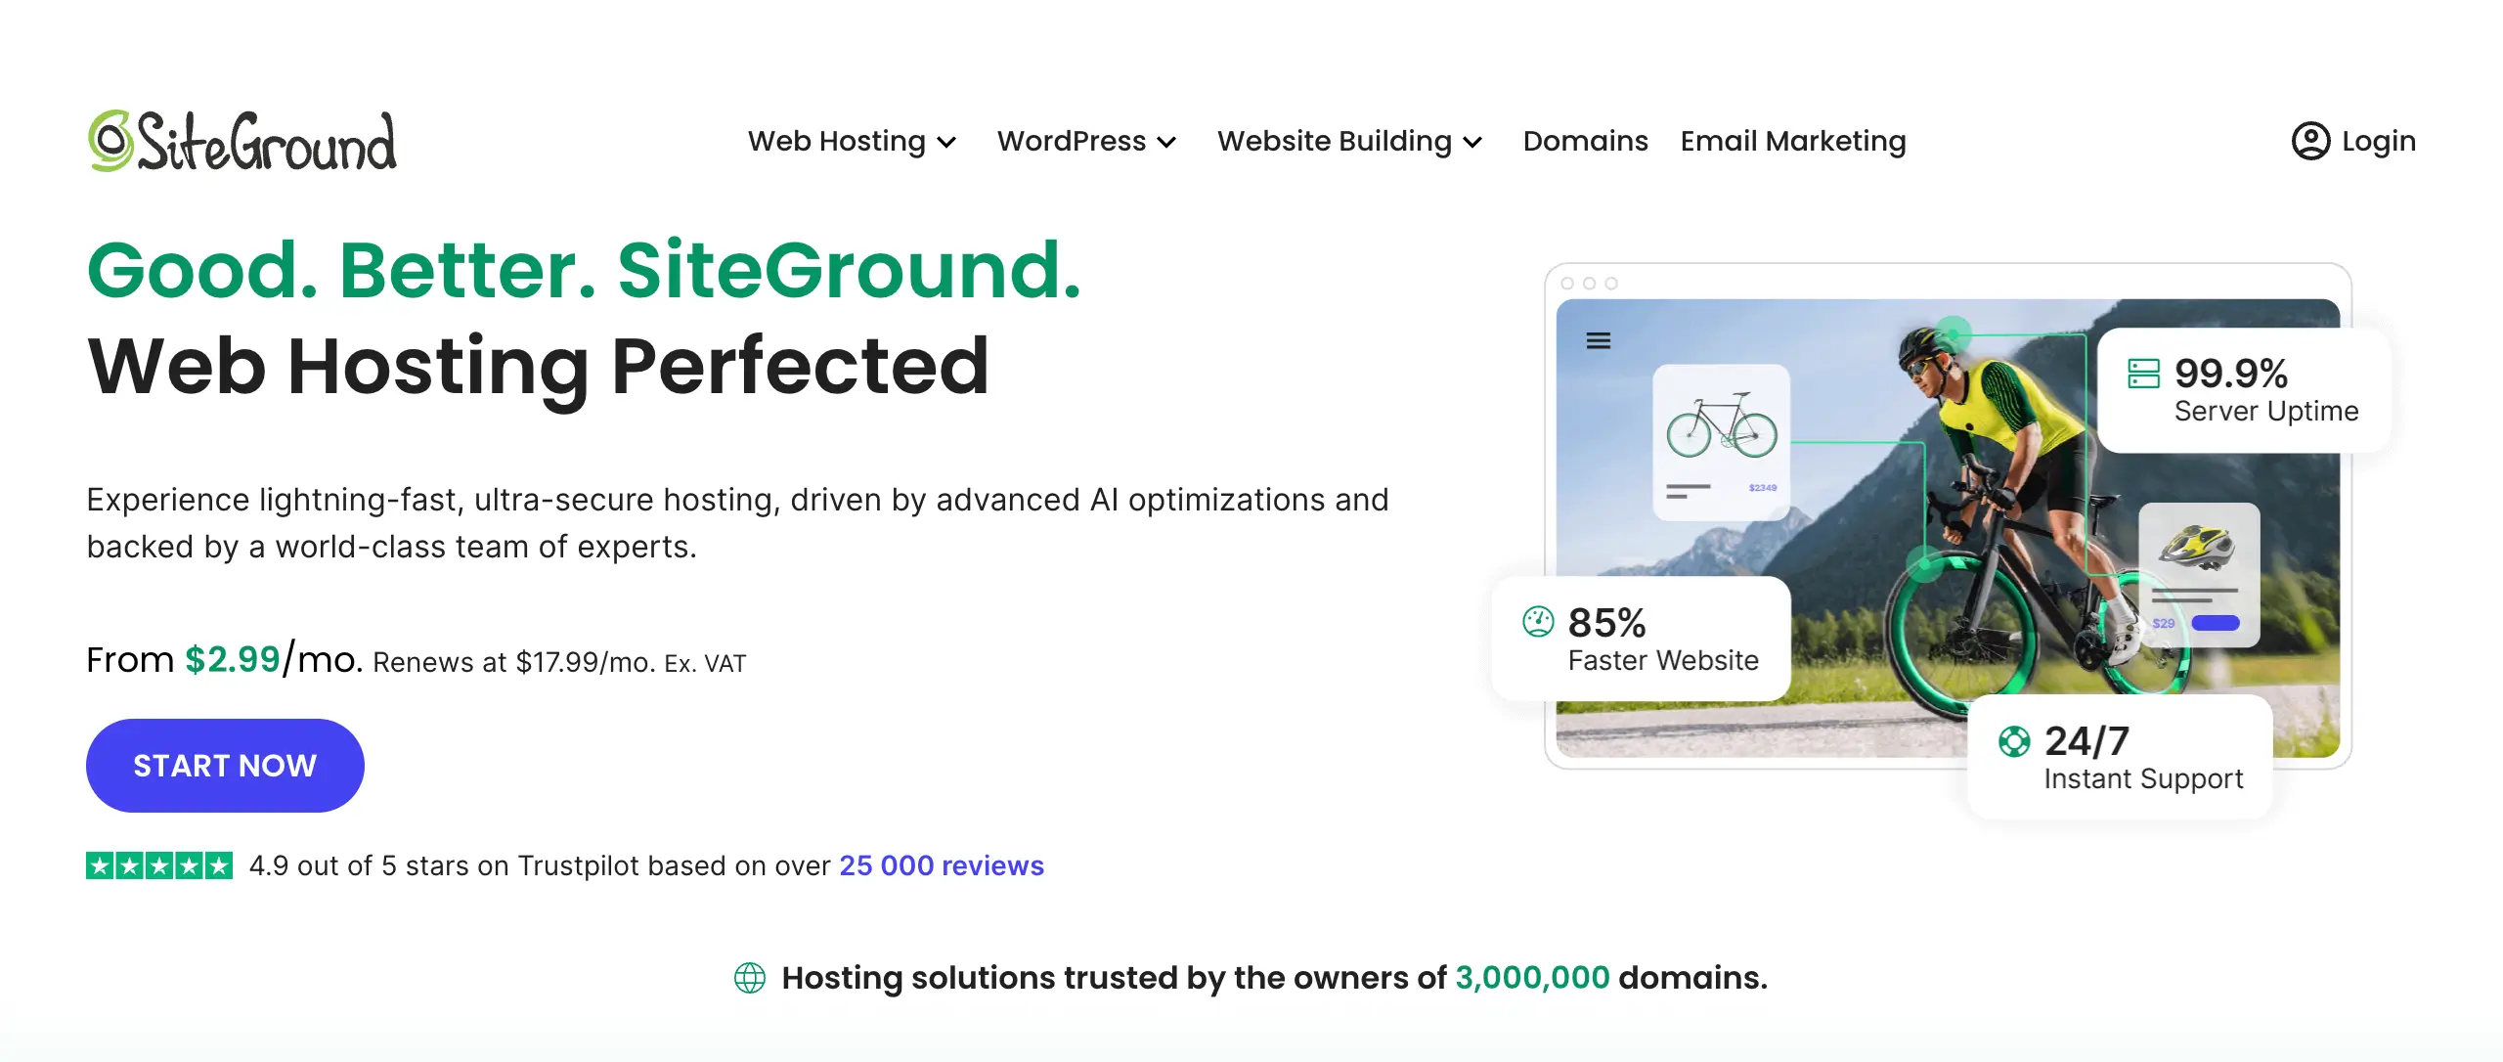
Task: Click the Login text link
Action: (x=2379, y=141)
